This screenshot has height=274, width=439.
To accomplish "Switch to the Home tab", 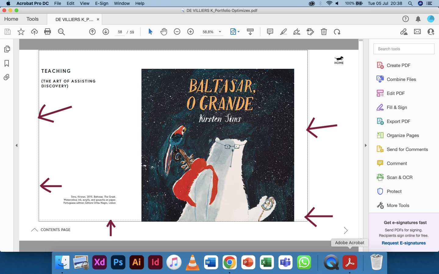I will click(11, 19).
